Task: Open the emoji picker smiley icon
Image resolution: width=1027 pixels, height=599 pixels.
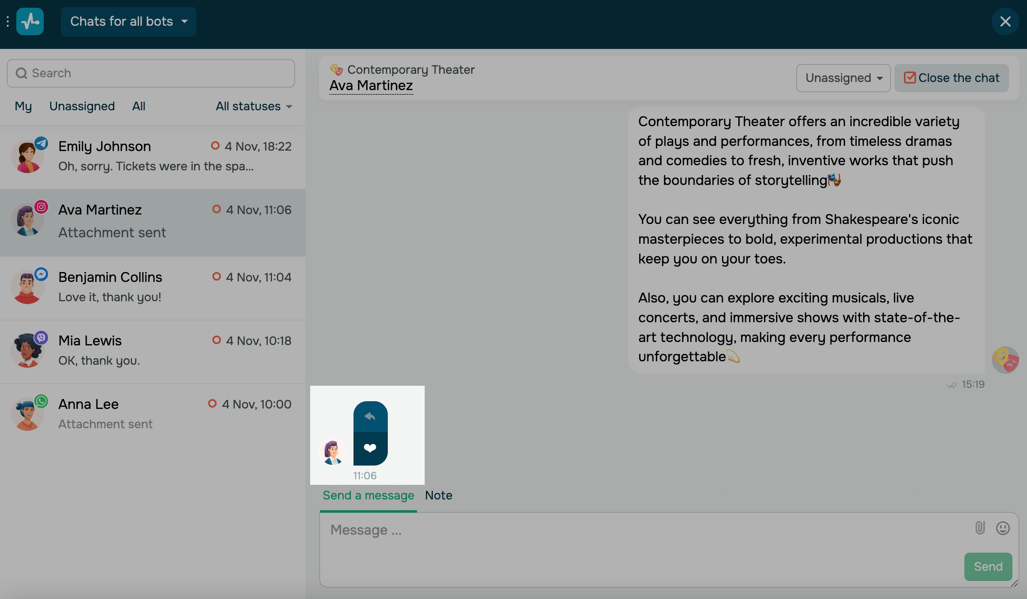Action: pyautogui.click(x=1003, y=528)
